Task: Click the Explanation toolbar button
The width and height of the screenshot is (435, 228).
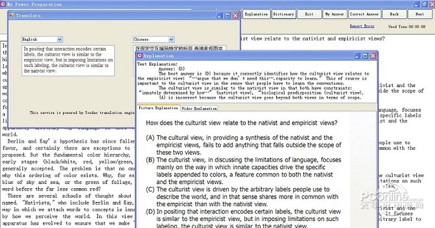Action: click(256, 14)
